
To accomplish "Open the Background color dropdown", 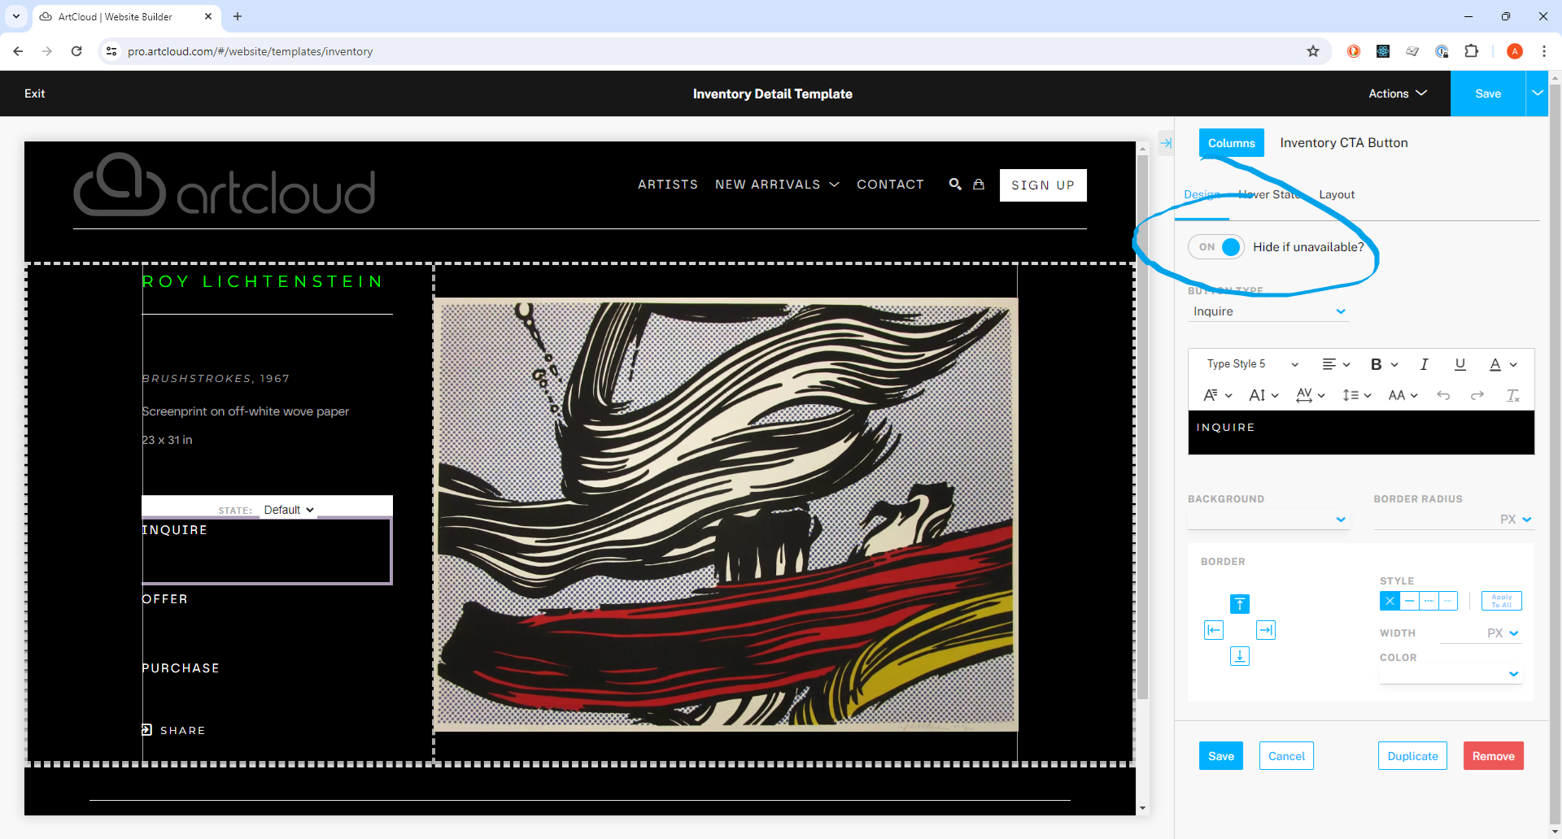I will tap(1268, 519).
